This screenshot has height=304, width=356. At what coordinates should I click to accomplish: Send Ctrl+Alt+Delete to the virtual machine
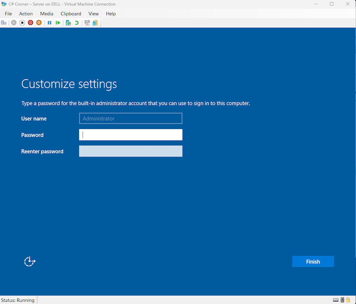[x=3, y=23]
